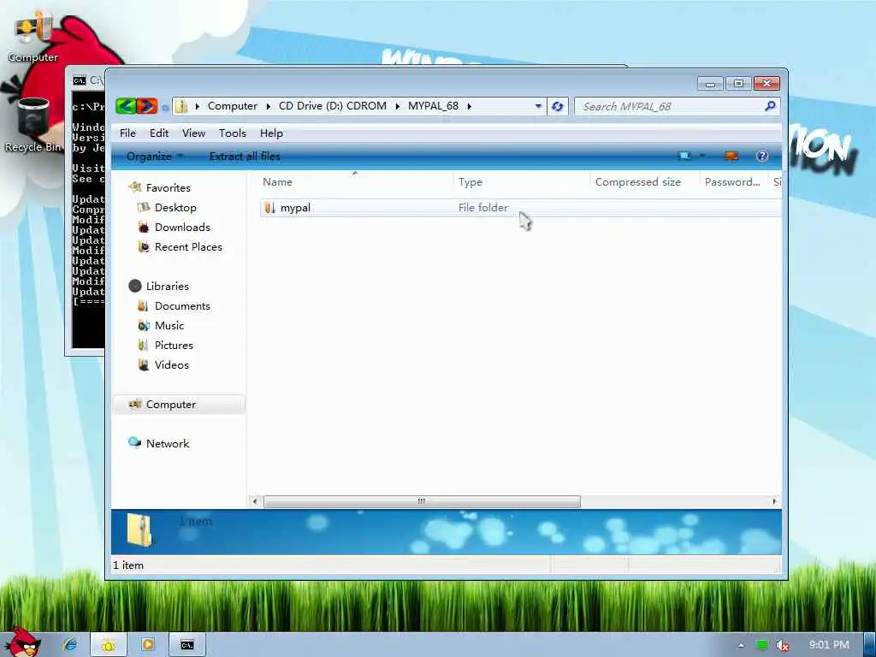
Task: Expand the arrow after MYPAL_68 in the breadcrumb
Action: [x=470, y=106]
